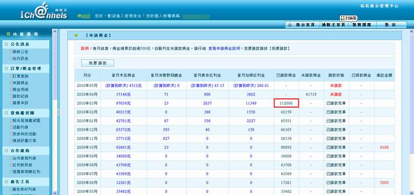This screenshot has height=195, width=414.
Task: Collapse the 廣告工具 section
Action: (6, 182)
